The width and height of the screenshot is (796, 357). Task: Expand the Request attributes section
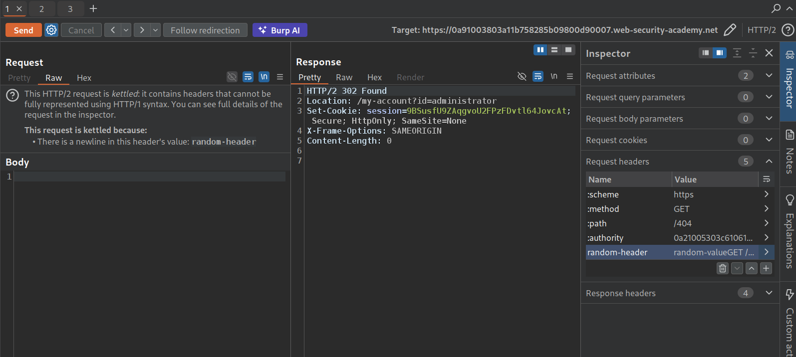point(769,75)
